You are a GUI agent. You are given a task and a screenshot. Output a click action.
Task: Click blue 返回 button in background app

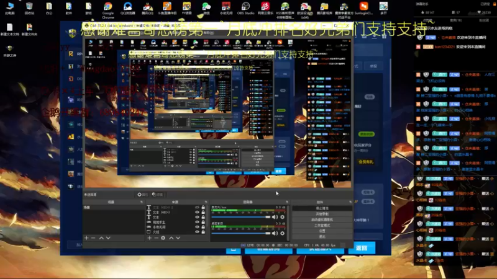(362, 249)
